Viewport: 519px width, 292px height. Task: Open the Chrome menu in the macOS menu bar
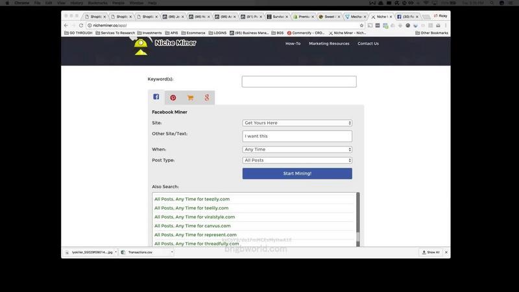22,3
